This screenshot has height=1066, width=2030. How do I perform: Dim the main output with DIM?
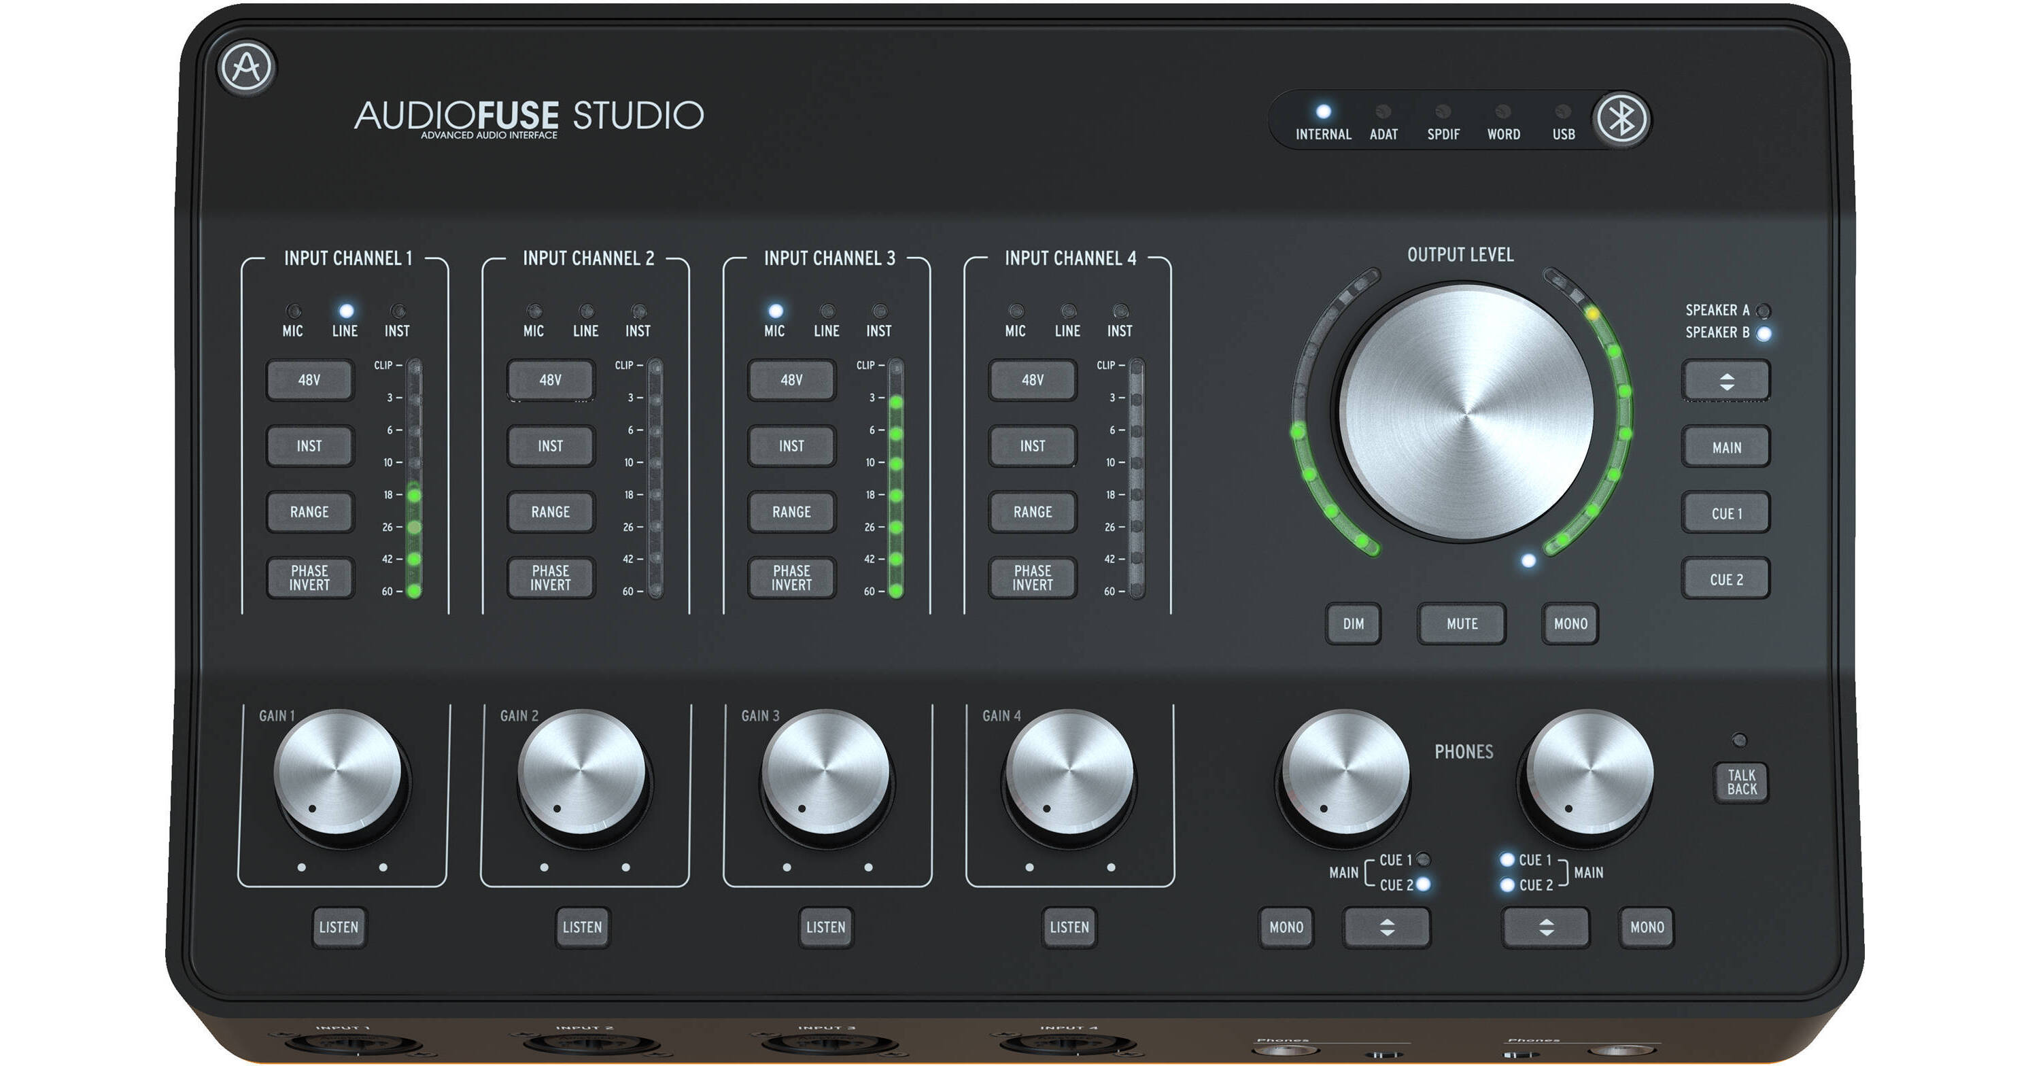(x=1354, y=623)
